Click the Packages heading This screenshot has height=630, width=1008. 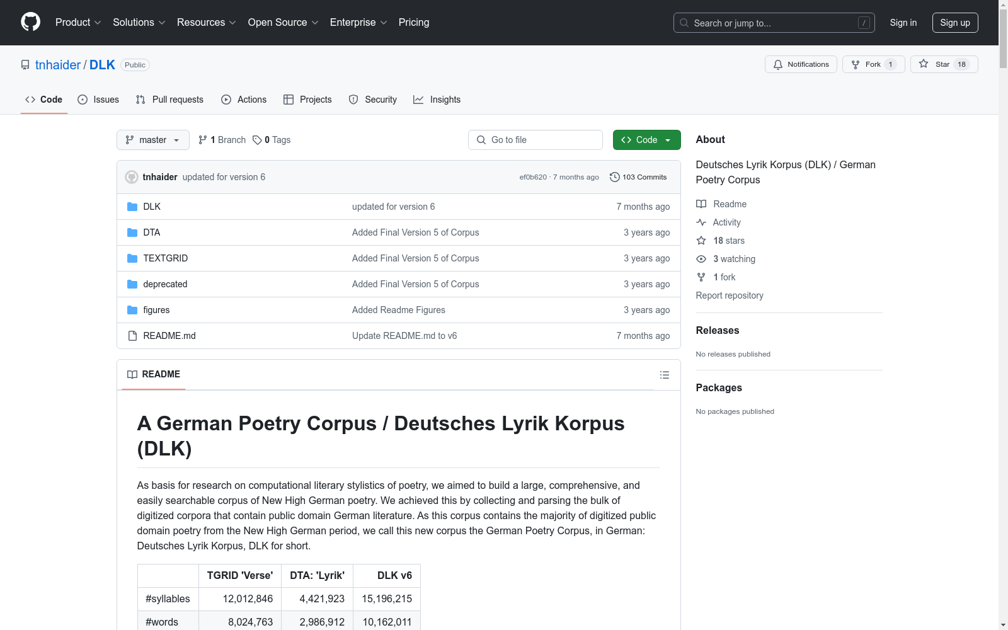(x=719, y=387)
